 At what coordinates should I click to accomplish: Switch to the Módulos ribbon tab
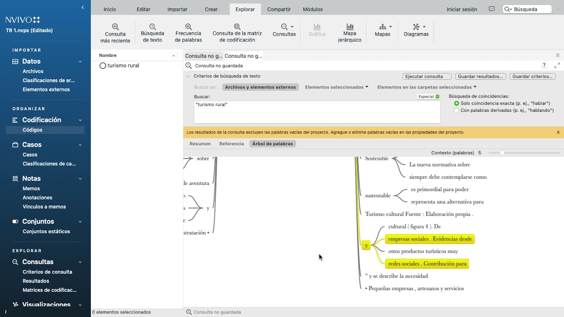pyautogui.click(x=313, y=9)
